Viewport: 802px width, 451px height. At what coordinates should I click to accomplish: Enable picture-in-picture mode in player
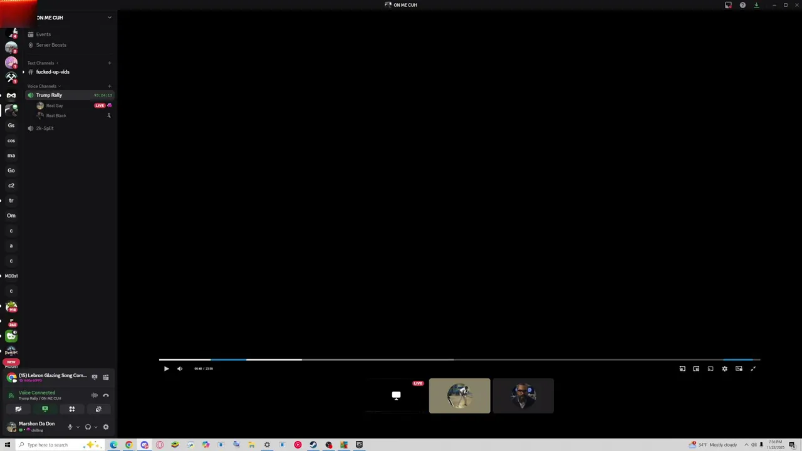[739, 368]
